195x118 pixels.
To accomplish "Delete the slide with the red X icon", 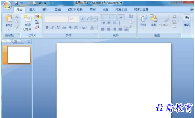I will coord(37,27).
